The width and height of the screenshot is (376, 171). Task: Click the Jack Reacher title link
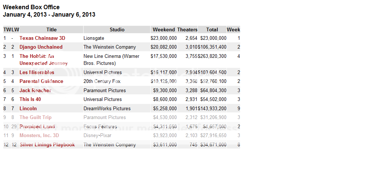pyautogui.click(x=35, y=91)
